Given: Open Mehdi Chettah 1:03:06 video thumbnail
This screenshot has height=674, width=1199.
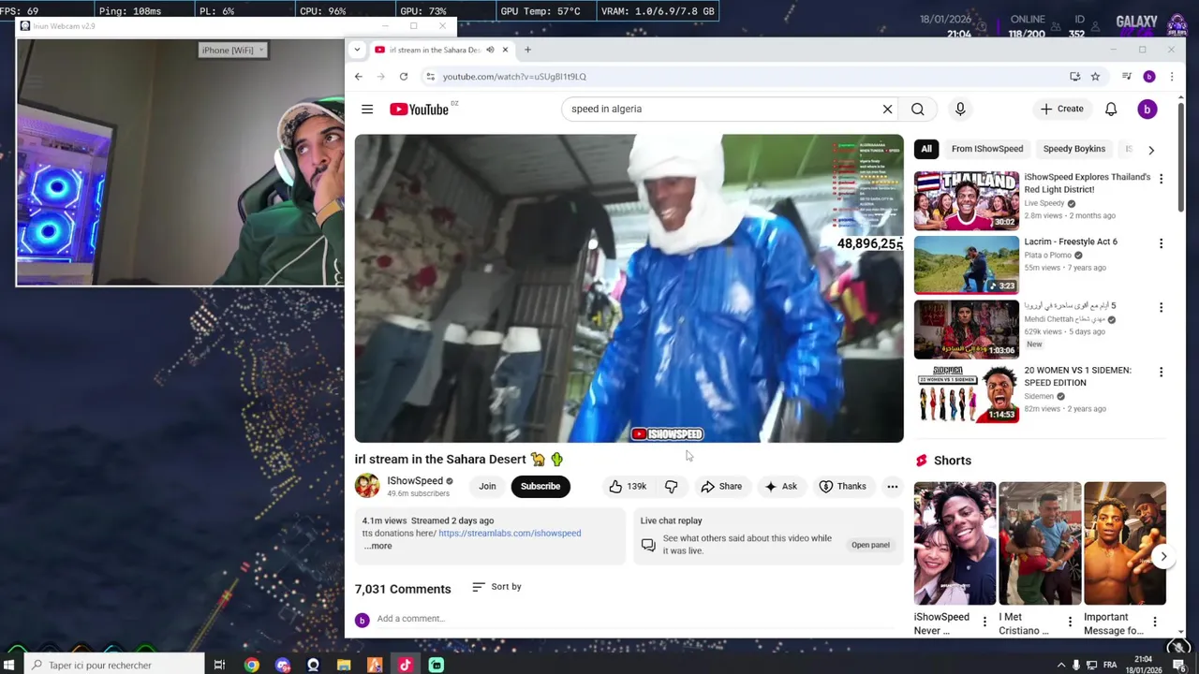Looking at the screenshot, I should (x=966, y=329).
